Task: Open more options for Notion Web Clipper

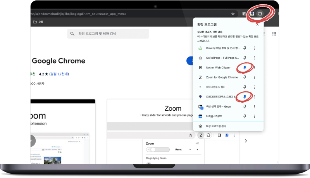Action: tap(255, 67)
